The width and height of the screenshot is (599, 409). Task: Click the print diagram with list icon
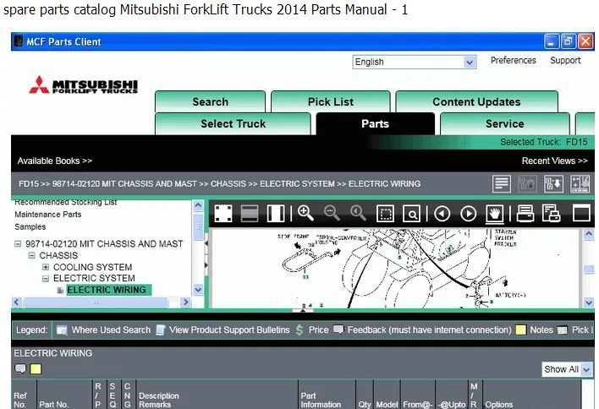point(552,213)
